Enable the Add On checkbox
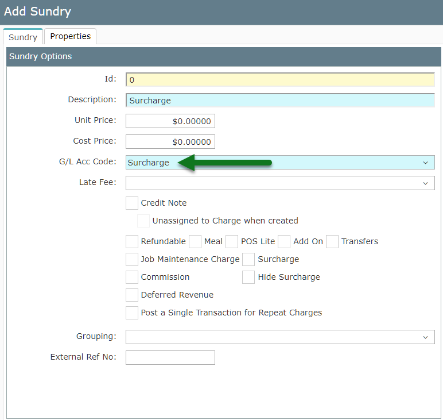The image size is (443, 420). tap(284, 241)
